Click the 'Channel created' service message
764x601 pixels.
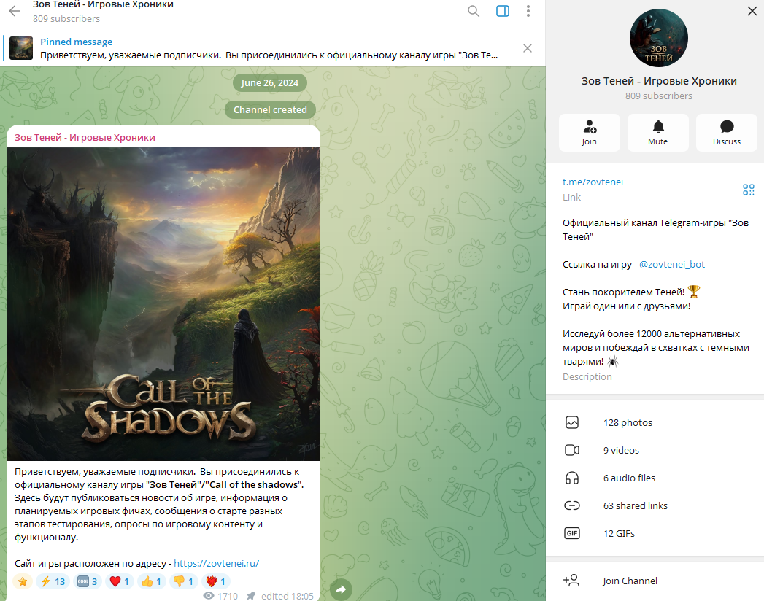coord(270,109)
